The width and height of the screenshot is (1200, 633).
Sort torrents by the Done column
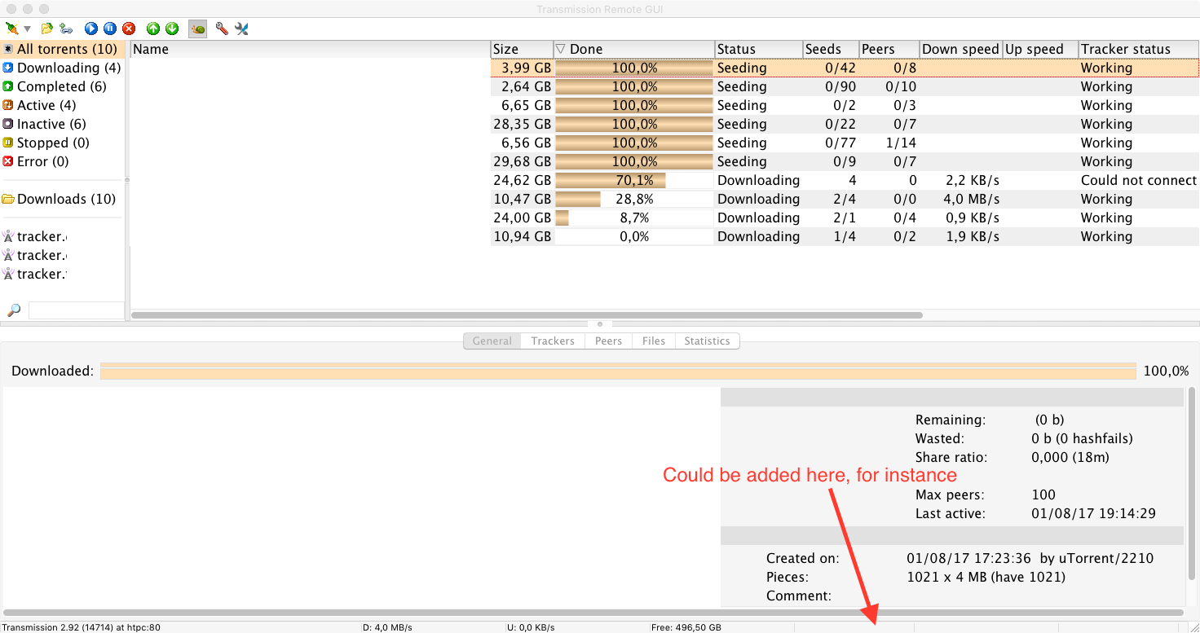[587, 49]
